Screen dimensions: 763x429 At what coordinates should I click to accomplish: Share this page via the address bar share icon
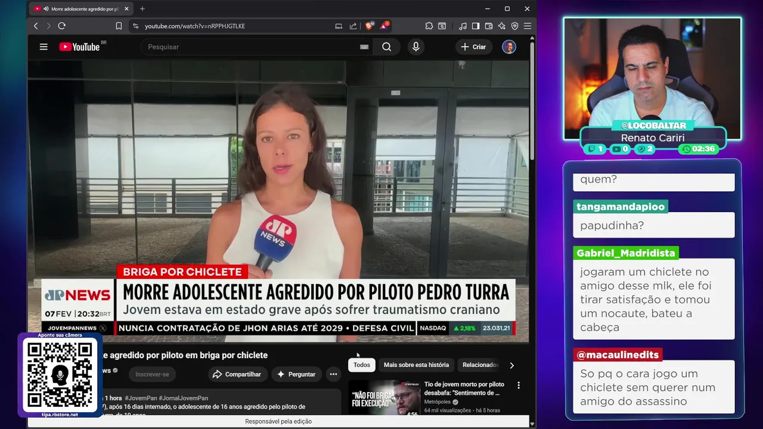(x=353, y=26)
